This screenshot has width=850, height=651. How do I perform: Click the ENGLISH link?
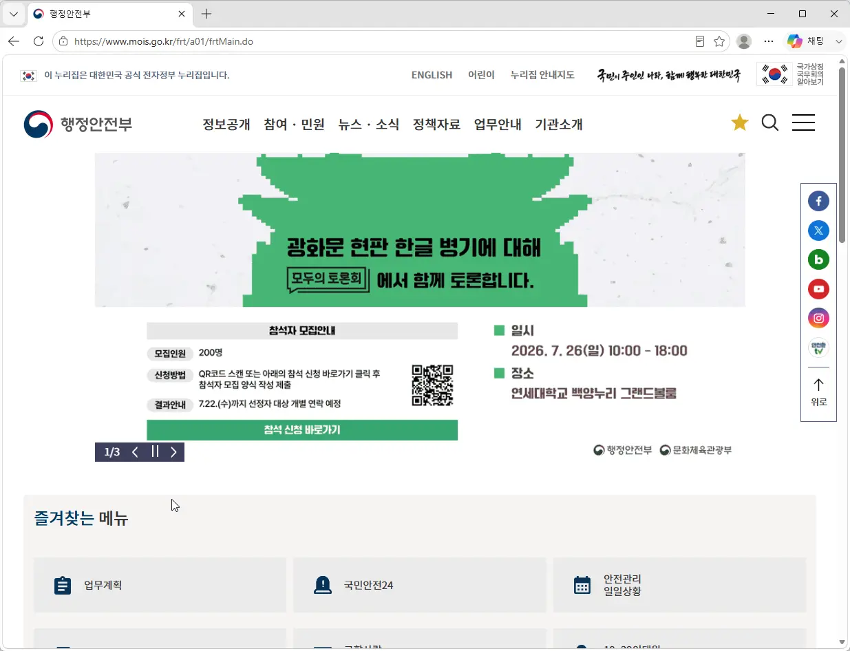[432, 75]
